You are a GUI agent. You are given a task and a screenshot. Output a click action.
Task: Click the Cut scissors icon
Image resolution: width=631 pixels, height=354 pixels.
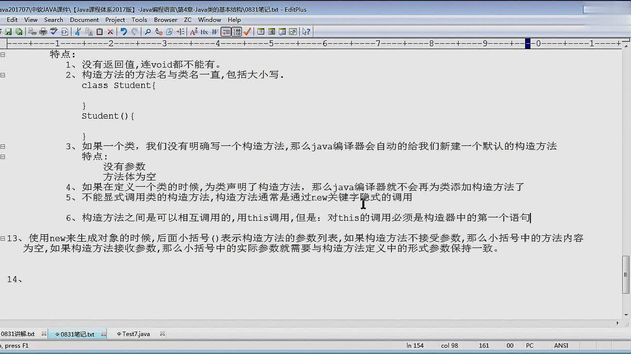(78, 32)
